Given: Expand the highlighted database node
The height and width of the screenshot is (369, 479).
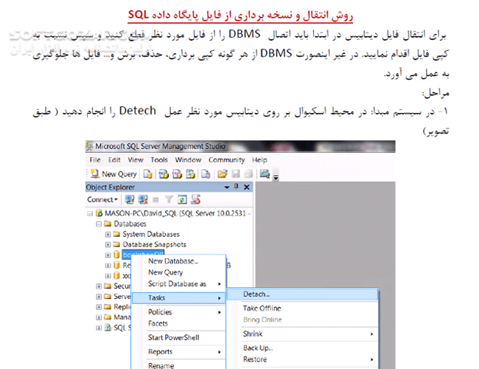Looking at the screenshot, I should pos(108,255).
